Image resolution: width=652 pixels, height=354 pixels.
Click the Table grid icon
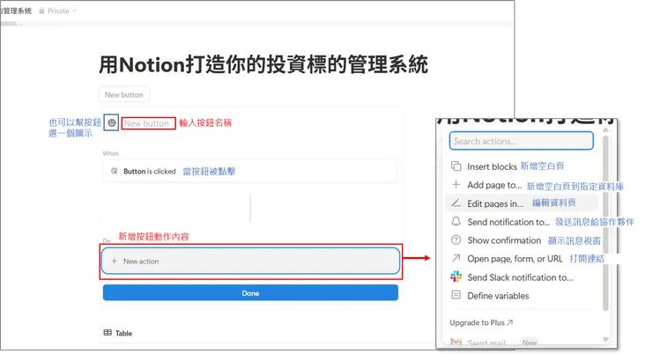pos(107,332)
